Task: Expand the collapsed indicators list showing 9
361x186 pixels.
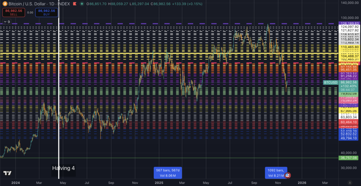Action: [6, 22]
